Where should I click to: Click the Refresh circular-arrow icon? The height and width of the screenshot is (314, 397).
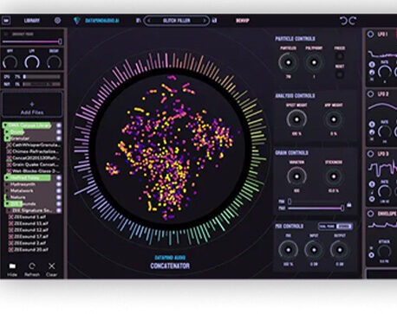click(x=32, y=266)
